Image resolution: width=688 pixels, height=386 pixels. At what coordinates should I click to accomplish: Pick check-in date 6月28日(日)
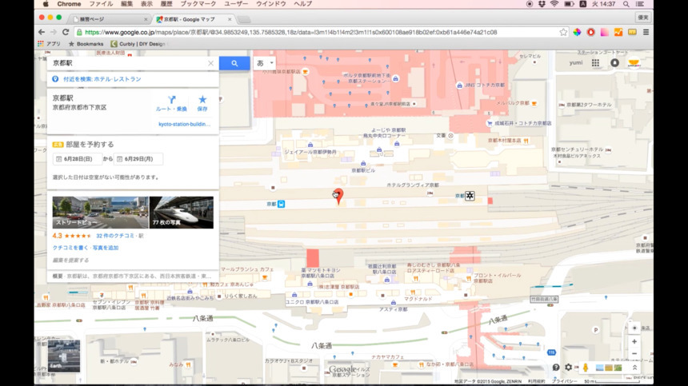point(78,159)
